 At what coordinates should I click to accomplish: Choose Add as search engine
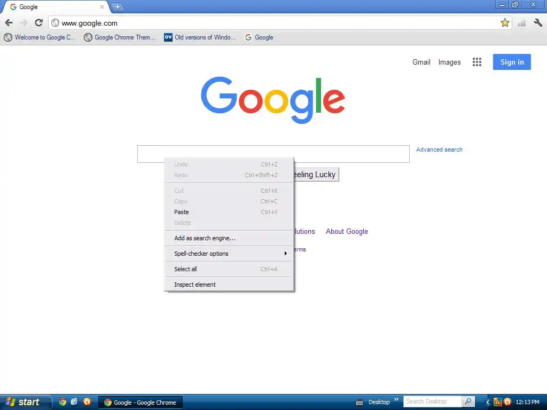[229, 238]
